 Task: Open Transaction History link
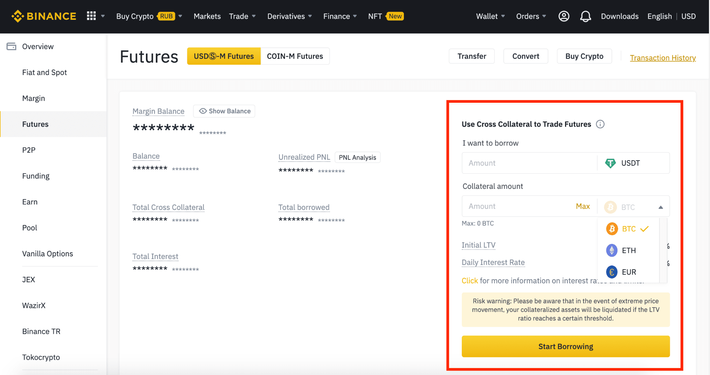pos(663,58)
